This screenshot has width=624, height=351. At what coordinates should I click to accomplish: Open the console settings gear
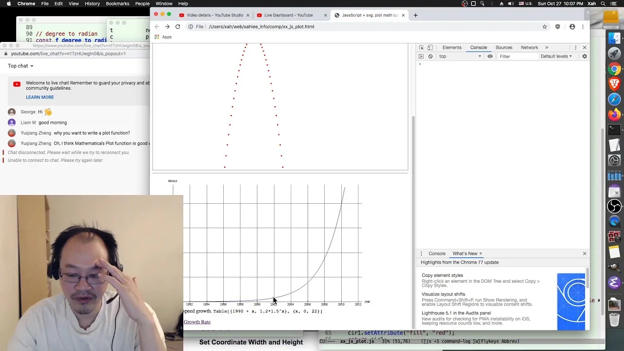[x=585, y=57]
